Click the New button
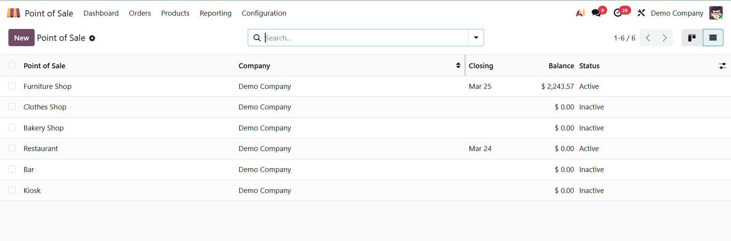The height and width of the screenshot is (241, 731). tap(21, 38)
